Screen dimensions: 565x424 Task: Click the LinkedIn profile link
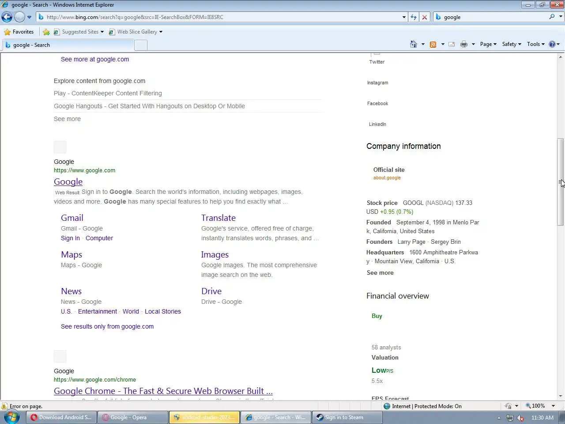click(377, 124)
